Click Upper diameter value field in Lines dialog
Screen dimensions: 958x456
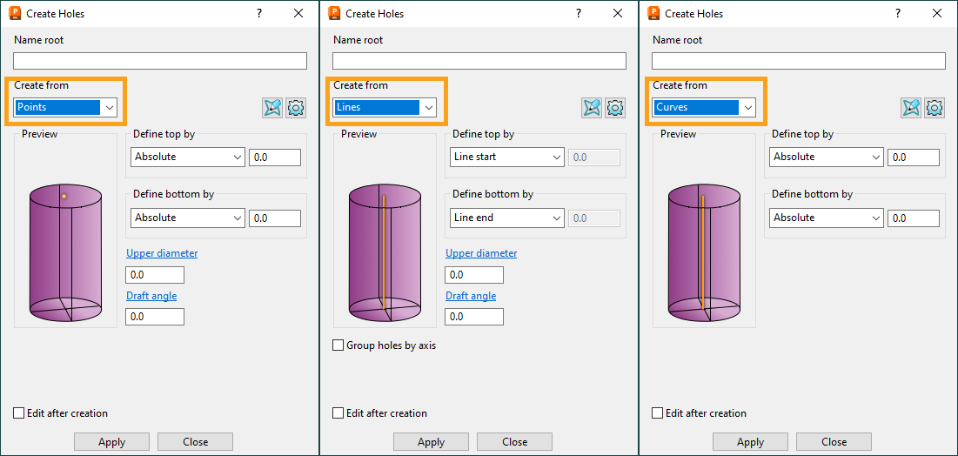tap(474, 275)
